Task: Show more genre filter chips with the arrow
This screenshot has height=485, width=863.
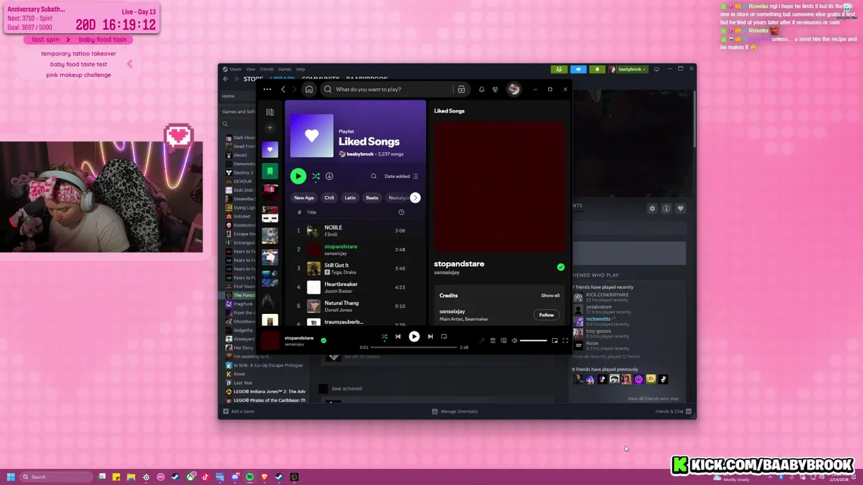Action: (415, 197)
